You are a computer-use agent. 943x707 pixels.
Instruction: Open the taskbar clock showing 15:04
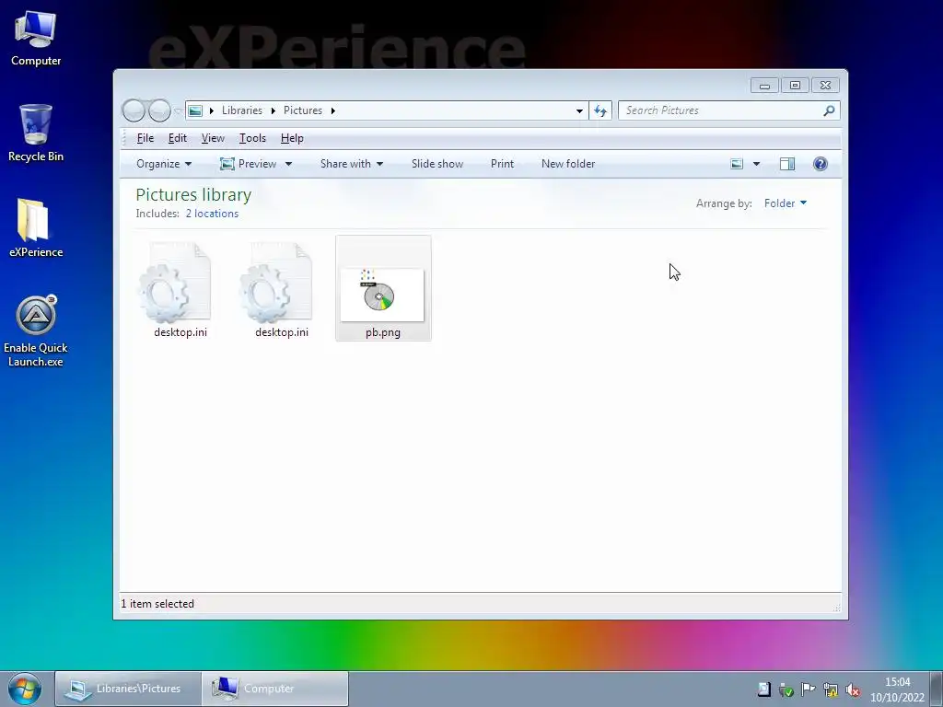coord(897,690)
